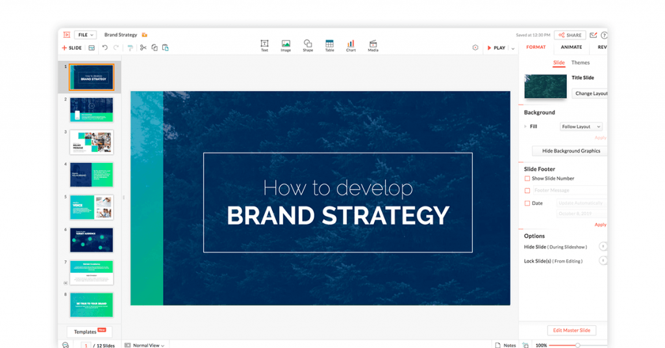Expand the Normal View dropdown

pyautogui.click(x=144, y=345)
